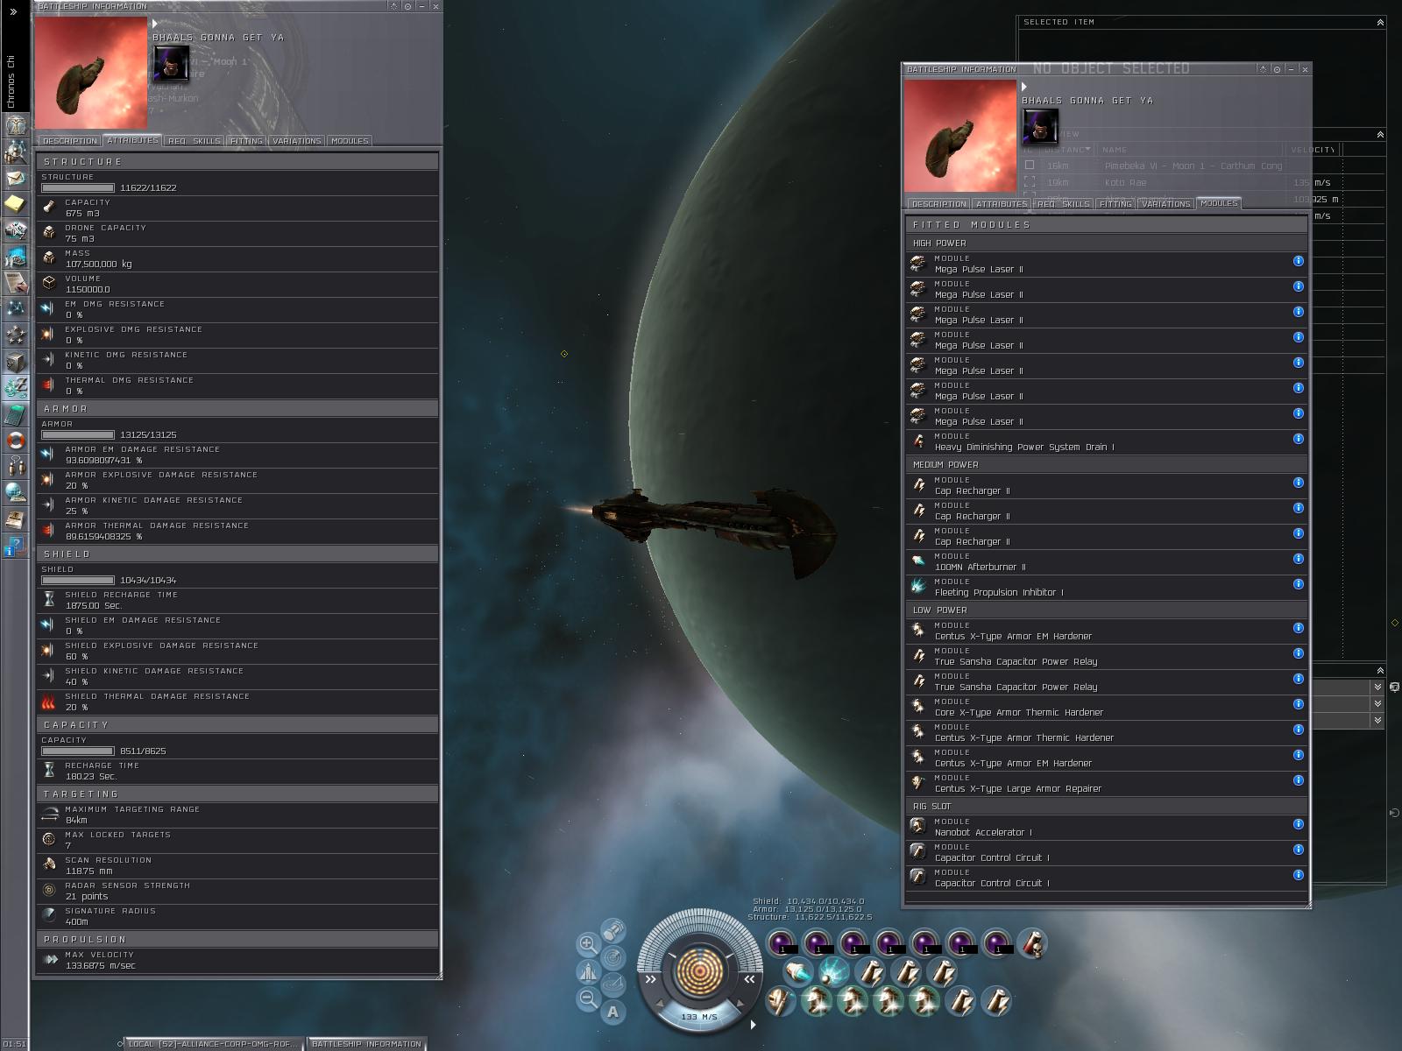Screen dimensions: 1402x1051
Task: Show info for Fleeting Propulsion Inhibitor I
Action: coord(1298,584)
